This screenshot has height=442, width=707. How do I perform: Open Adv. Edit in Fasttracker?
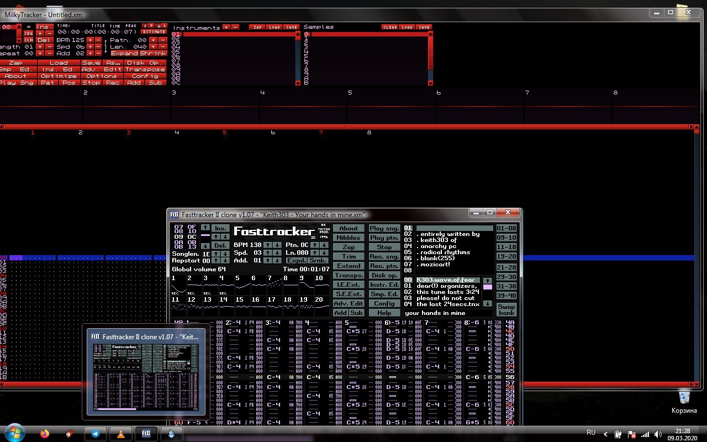click(349, 303)
